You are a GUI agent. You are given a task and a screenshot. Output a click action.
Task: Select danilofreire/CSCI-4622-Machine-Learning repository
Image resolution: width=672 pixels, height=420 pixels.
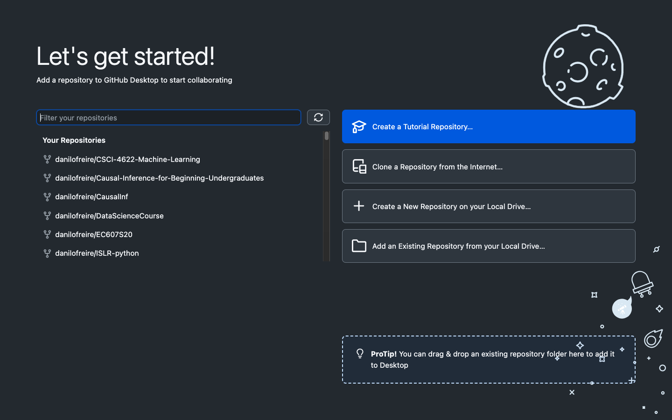point(127,160)
